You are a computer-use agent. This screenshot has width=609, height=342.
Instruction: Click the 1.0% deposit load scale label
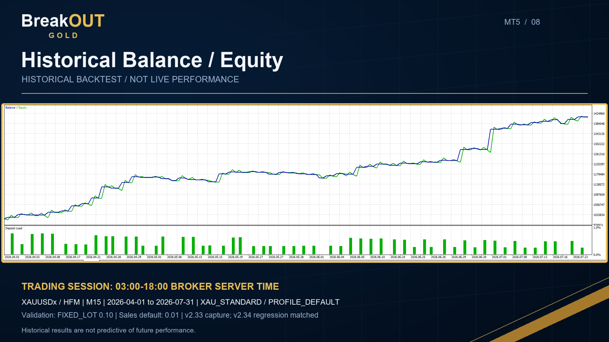click(x=597, y=228)
